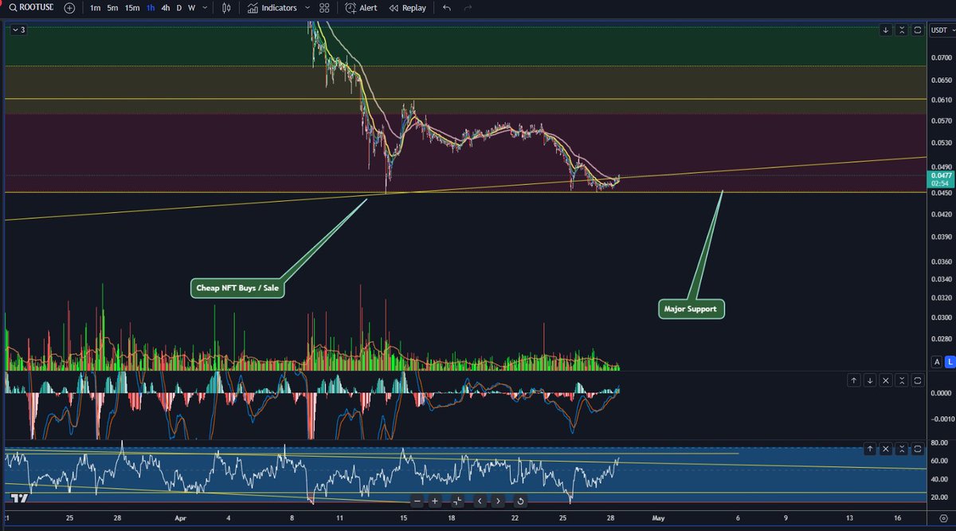Redo the chart action
The width and height of the screenshot is (956, 531).
pyautogui.click(x=468, y=8)
